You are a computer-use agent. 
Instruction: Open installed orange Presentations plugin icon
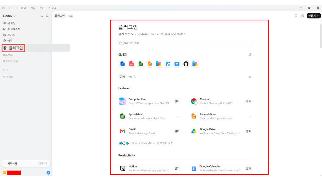tap(149, 64)
